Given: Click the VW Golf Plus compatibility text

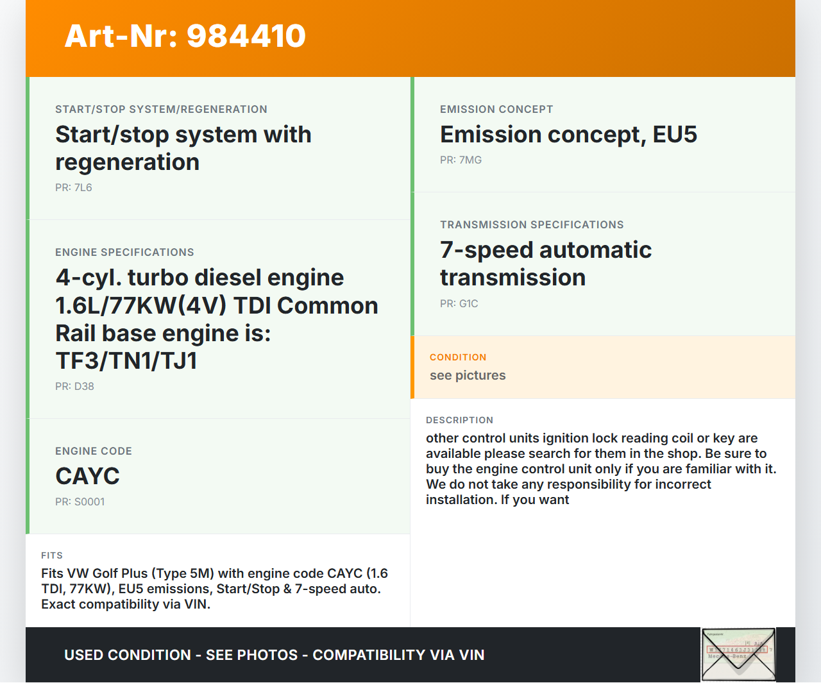Looking at the screenshot, I should pyautogui.click(x=214, y=589).
